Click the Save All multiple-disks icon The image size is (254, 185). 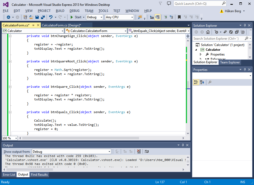[43, 17]
